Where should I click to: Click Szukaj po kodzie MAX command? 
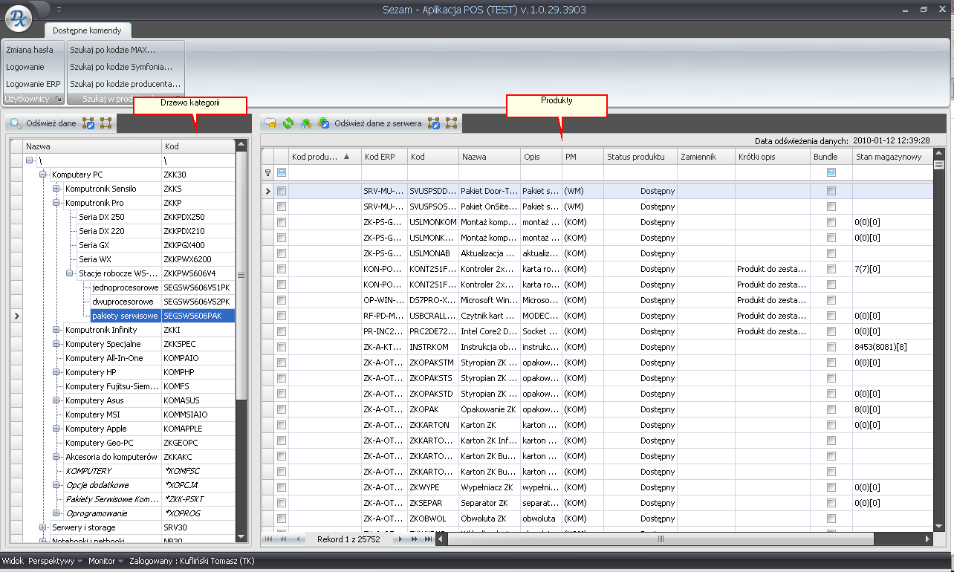(x=113, y=50)
